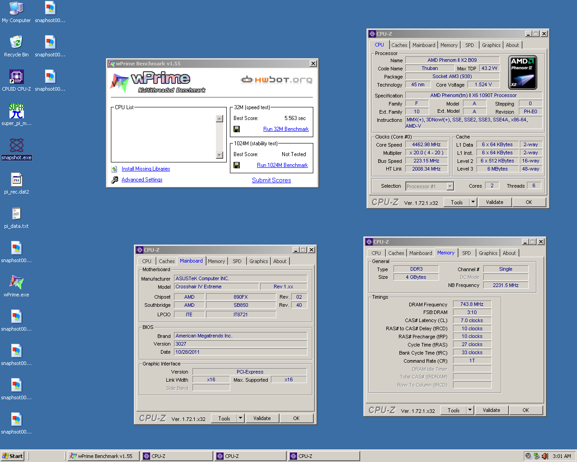Screen dimensions: 577x462
Task: Select the pi_data.txt file icon
Action: 16,214
